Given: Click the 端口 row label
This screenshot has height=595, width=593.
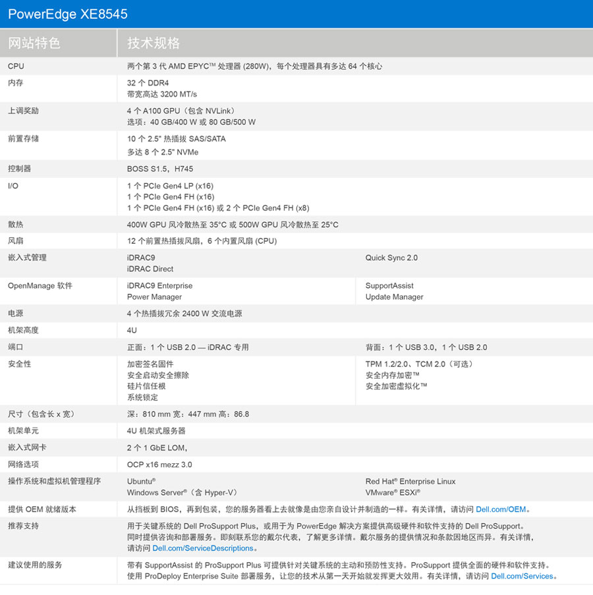Looking at the screenshot, I should tap(16, 347).
